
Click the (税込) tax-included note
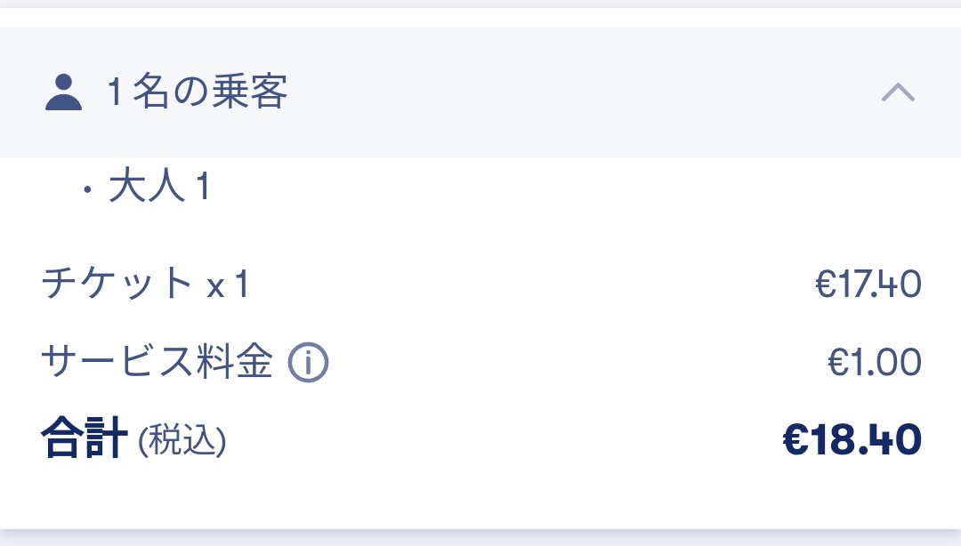tap(182, 440)
